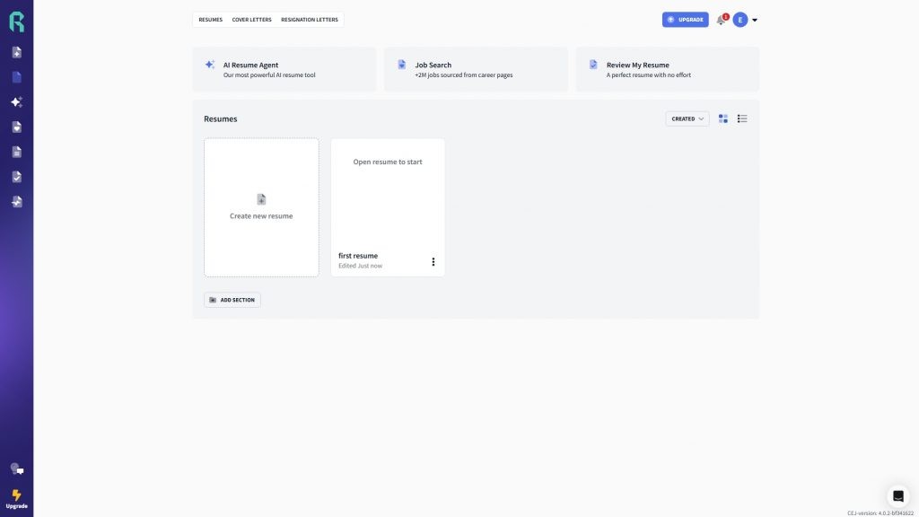Open three-dot menu for first resume

click(433, 262)
